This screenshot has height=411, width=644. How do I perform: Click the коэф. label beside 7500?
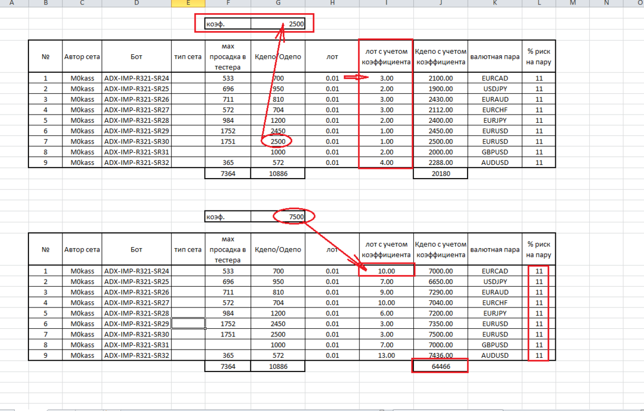click(x=228, y=216)
